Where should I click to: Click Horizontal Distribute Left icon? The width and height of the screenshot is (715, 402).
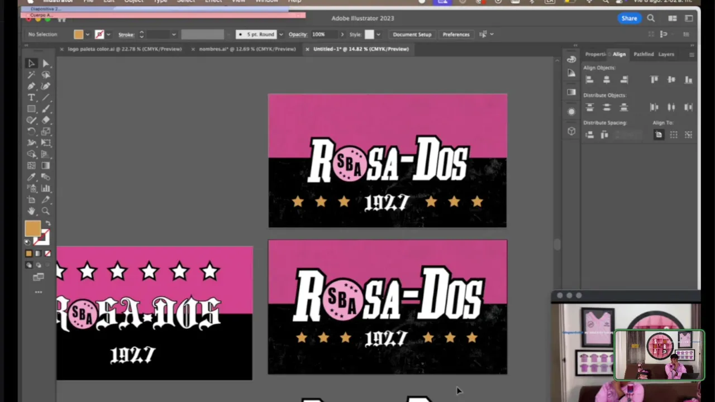click(x=654, y=107)
